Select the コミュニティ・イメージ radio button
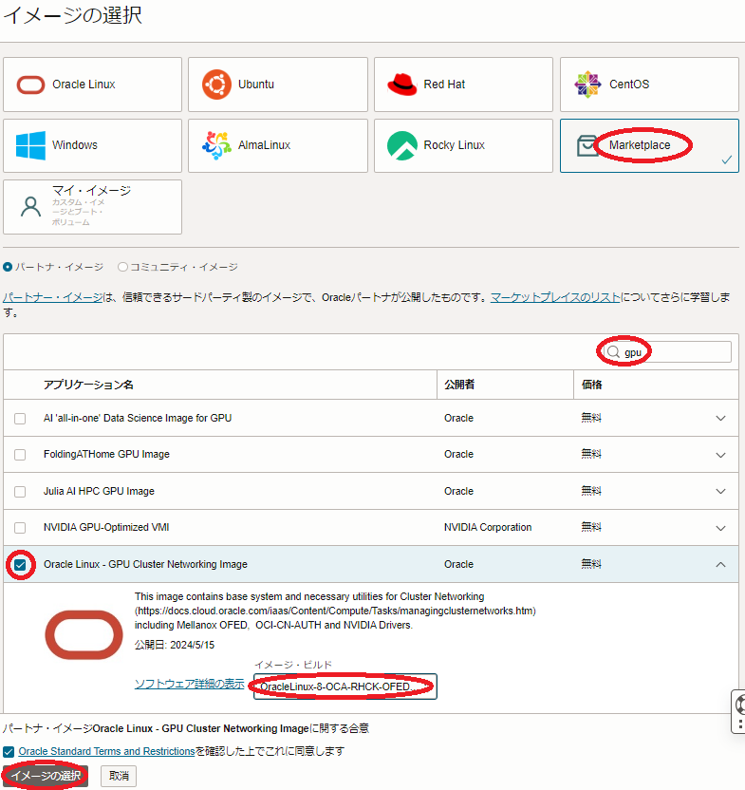This screenshot has width=745, height=790. coord(122,268)
